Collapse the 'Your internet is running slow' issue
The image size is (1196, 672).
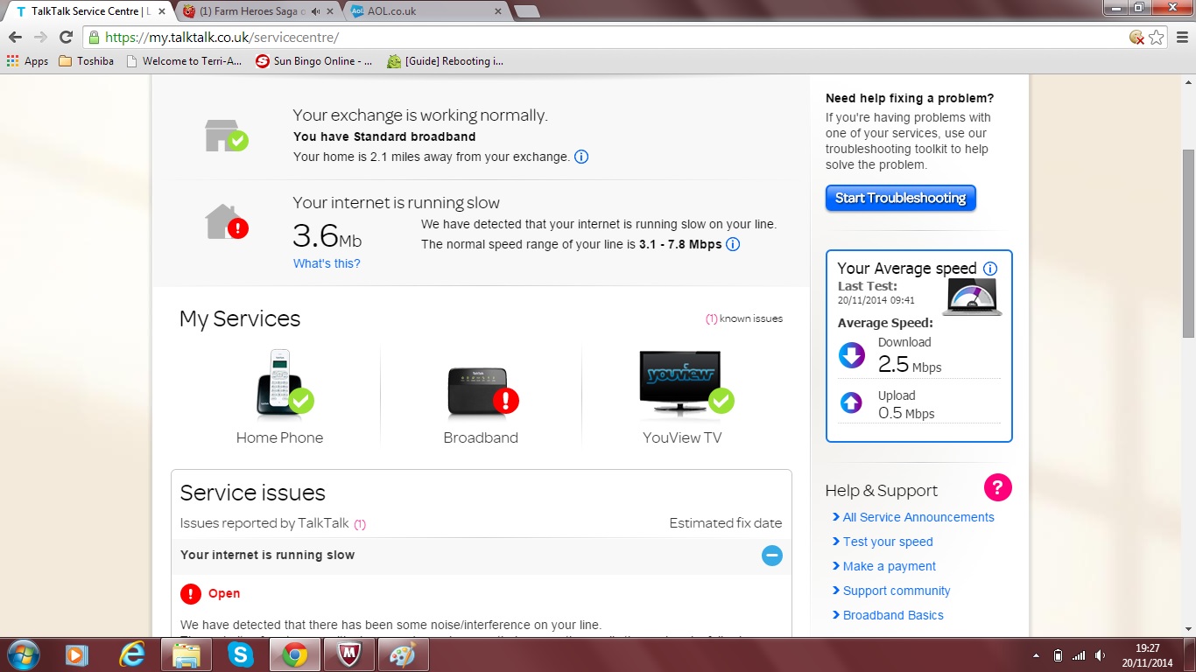(x=771, y=555)
